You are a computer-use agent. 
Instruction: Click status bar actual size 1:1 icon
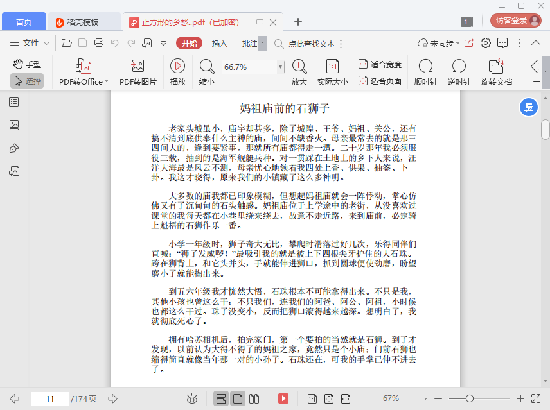pos(312,398)
